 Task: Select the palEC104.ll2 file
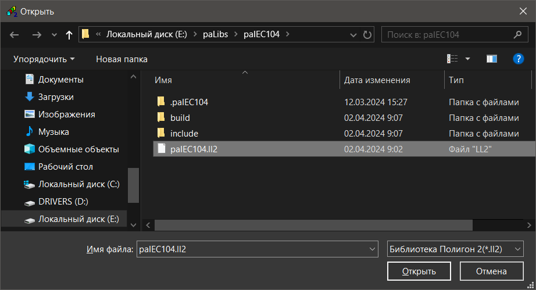[x=194, y=149]
